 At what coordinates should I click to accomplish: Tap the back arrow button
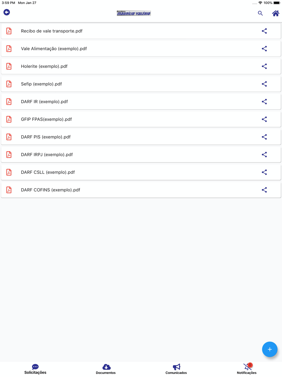click(7, 12)
